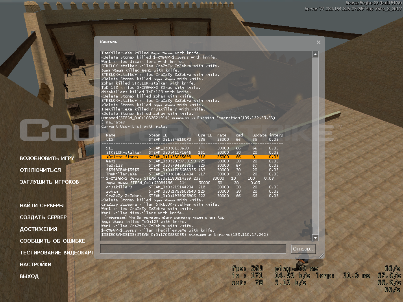
Task: Focus the console command input field
Action: click(193, 249)
